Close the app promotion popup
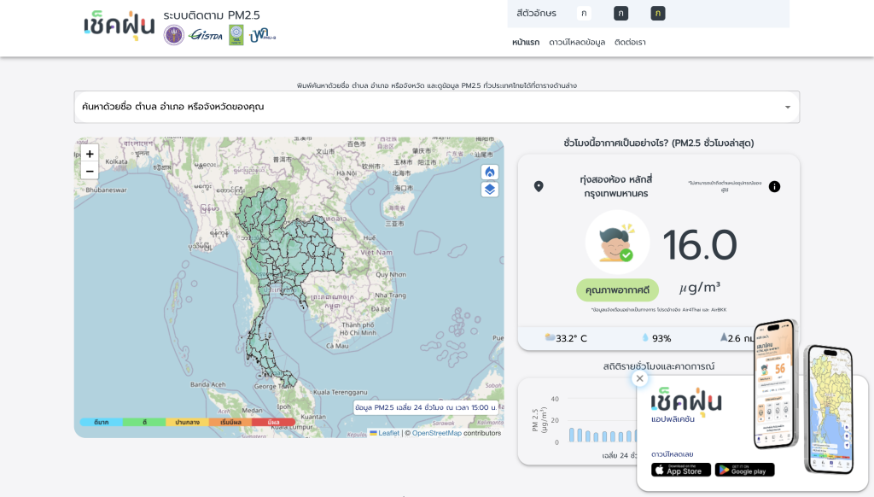The height and width of the screenshot is (497, 874). pos(640,378)
